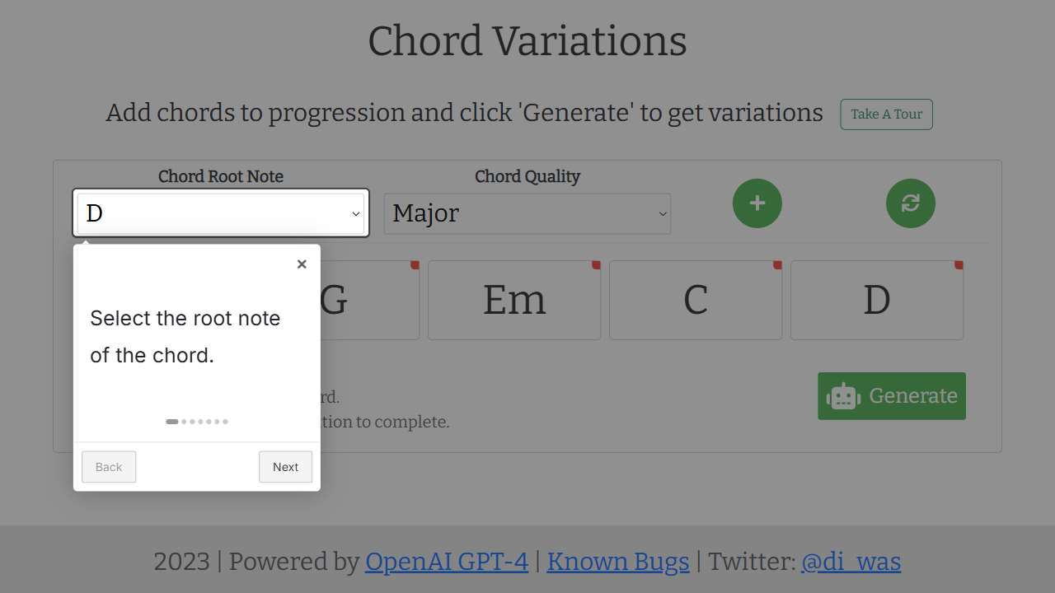Open the Known Bugs page
This screenshot has height=593, width=1055.
[x=618, y=562]
